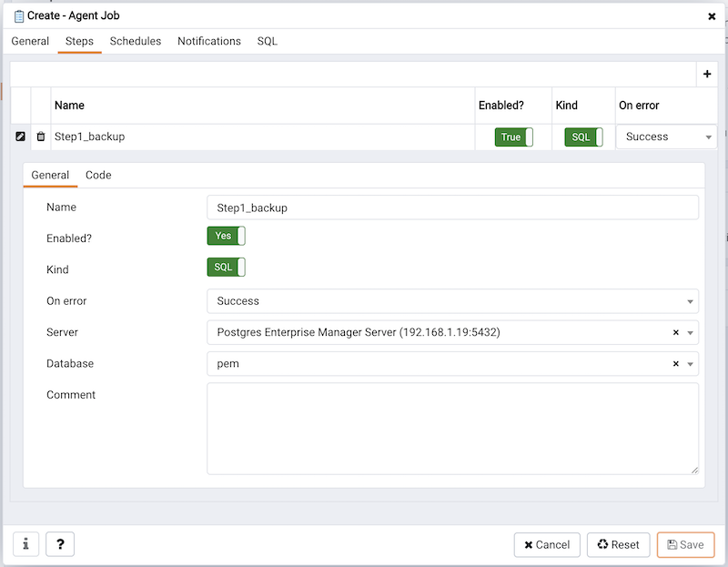Open the On error Success dropdown in form
This screenshot has height=567, width=728.
(452, 301)
